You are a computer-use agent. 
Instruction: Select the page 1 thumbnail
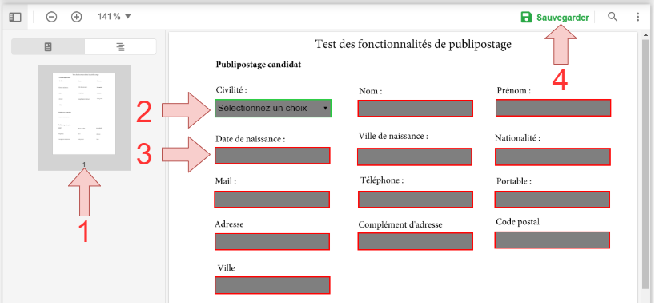pyautogui.click(x=84, y=113)
